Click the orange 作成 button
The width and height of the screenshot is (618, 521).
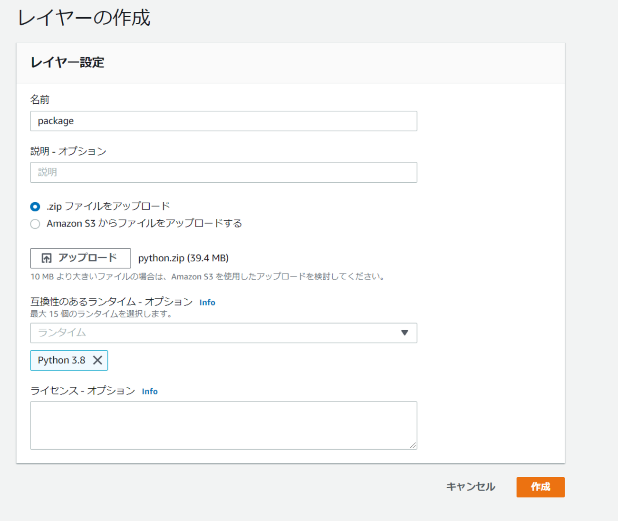click(540, 487)
